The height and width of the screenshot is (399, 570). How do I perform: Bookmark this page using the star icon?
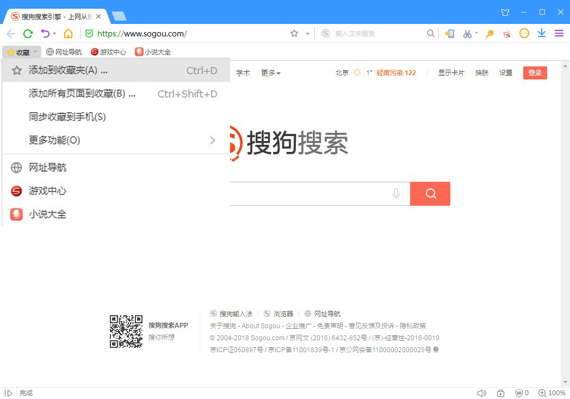(x=294, y=33)
